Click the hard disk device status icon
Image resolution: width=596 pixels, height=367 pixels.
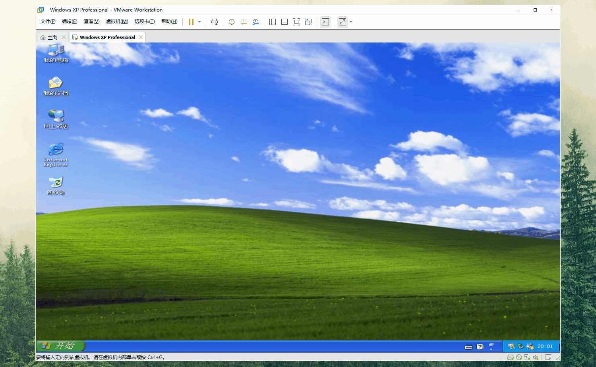[x=511, y=357]
